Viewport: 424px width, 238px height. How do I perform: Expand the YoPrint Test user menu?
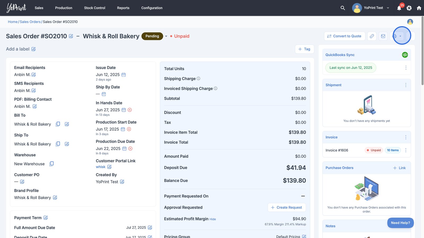click(388, 8)
